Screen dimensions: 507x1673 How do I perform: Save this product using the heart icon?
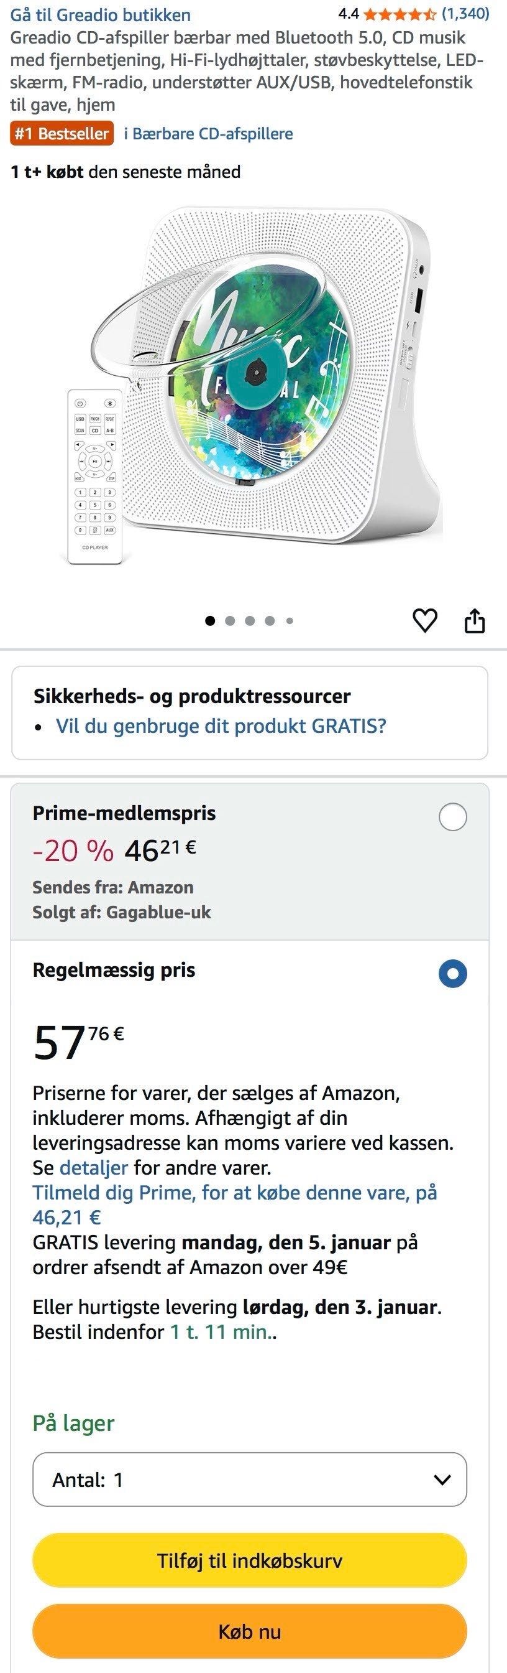(x=424, y=621)
